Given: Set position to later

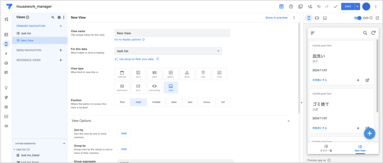Looking at the screenshot, I should (x=174, y=102).
